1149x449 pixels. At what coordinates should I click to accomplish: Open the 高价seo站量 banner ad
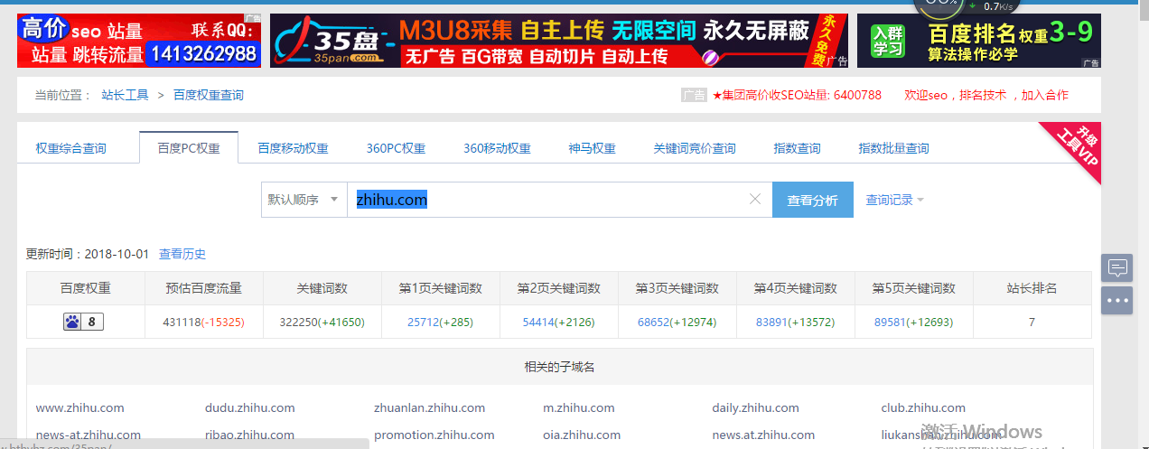click(x=139, y=41)
